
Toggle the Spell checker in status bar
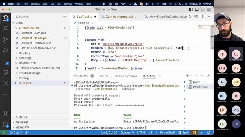pyautogui.click(x=184, y=132)
